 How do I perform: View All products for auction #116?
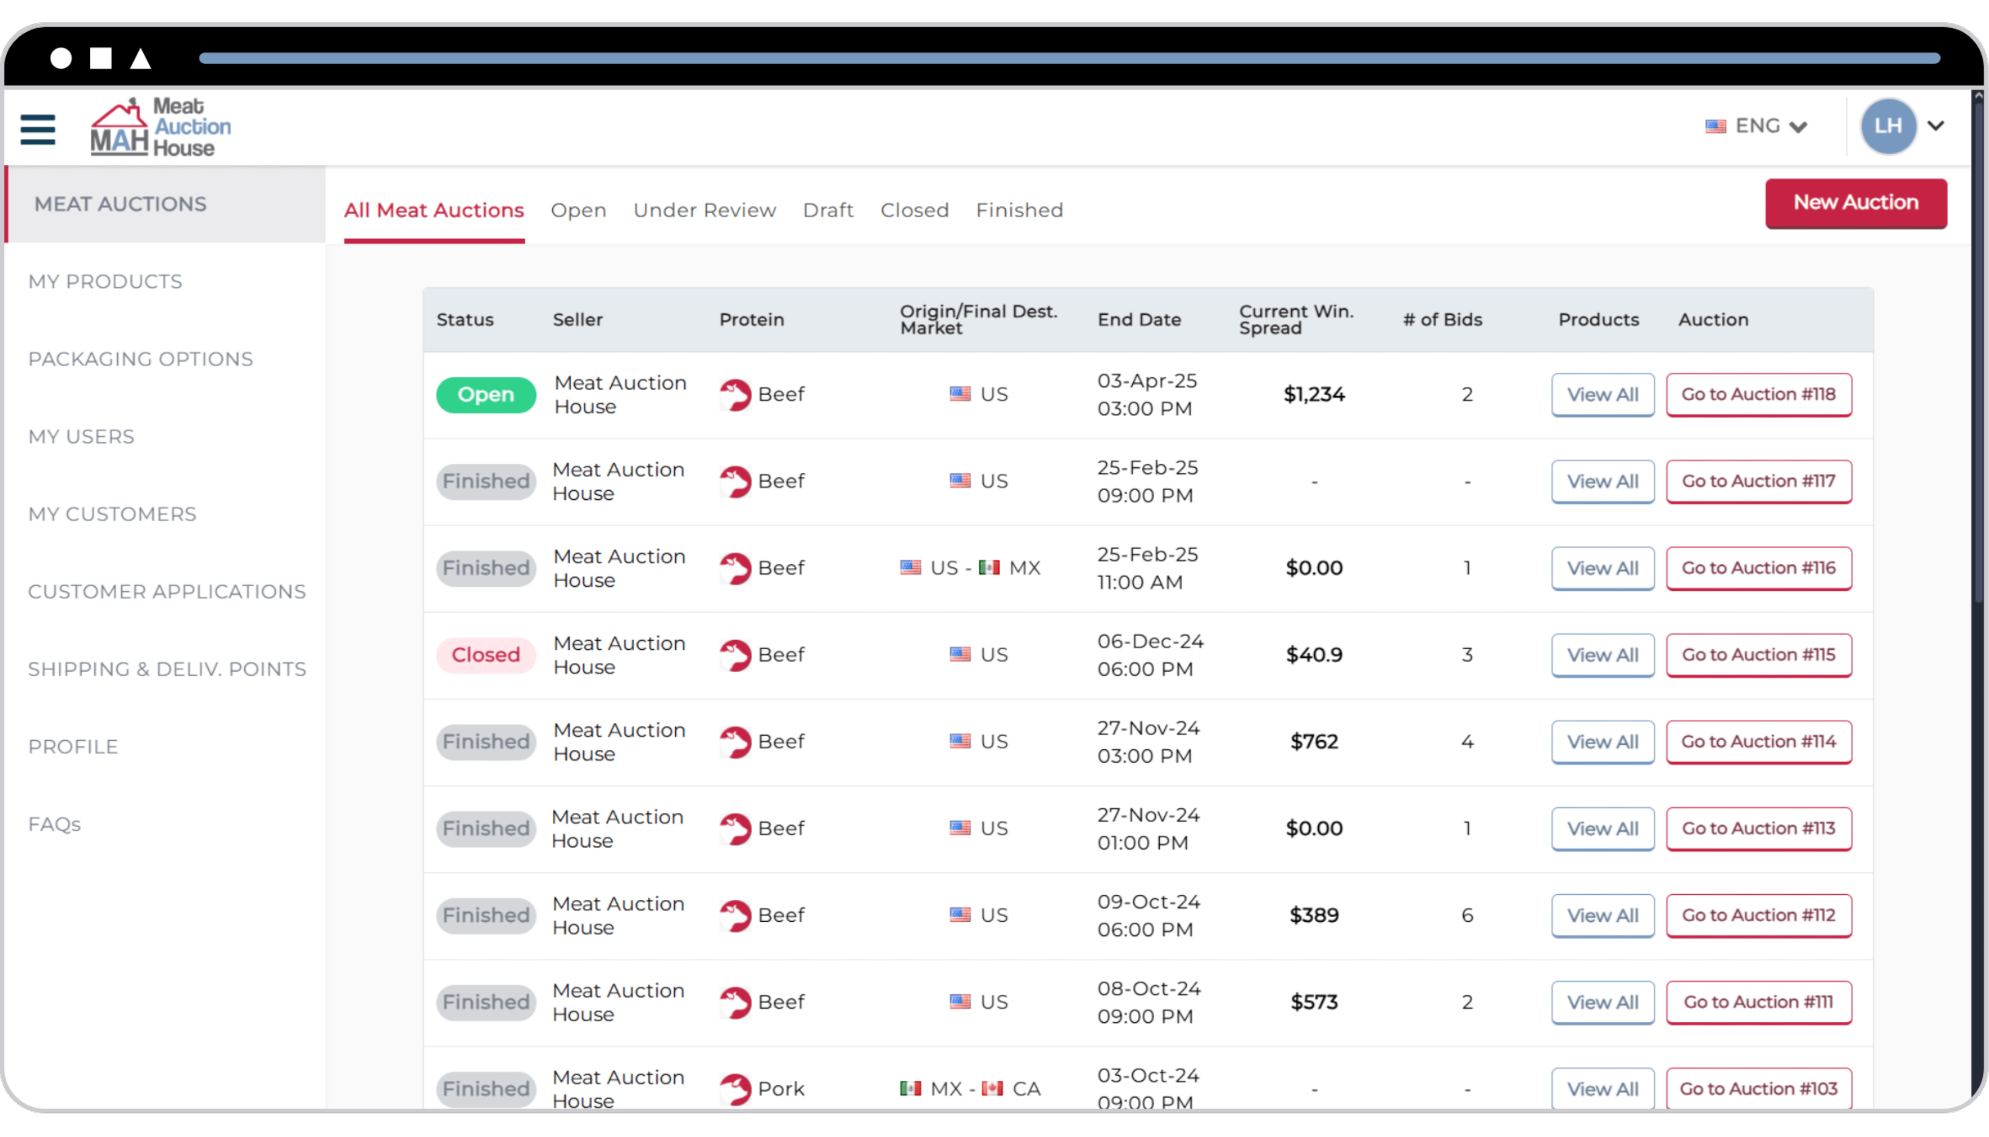pyautogui.click(x=1602, y=568)
